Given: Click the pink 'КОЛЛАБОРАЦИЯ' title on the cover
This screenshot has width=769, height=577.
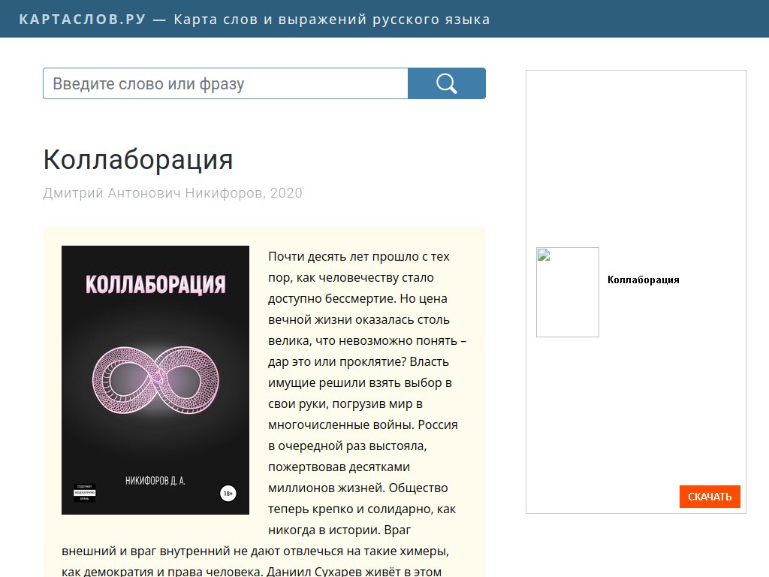Looking at the screenshot, I should click(155, 285).
